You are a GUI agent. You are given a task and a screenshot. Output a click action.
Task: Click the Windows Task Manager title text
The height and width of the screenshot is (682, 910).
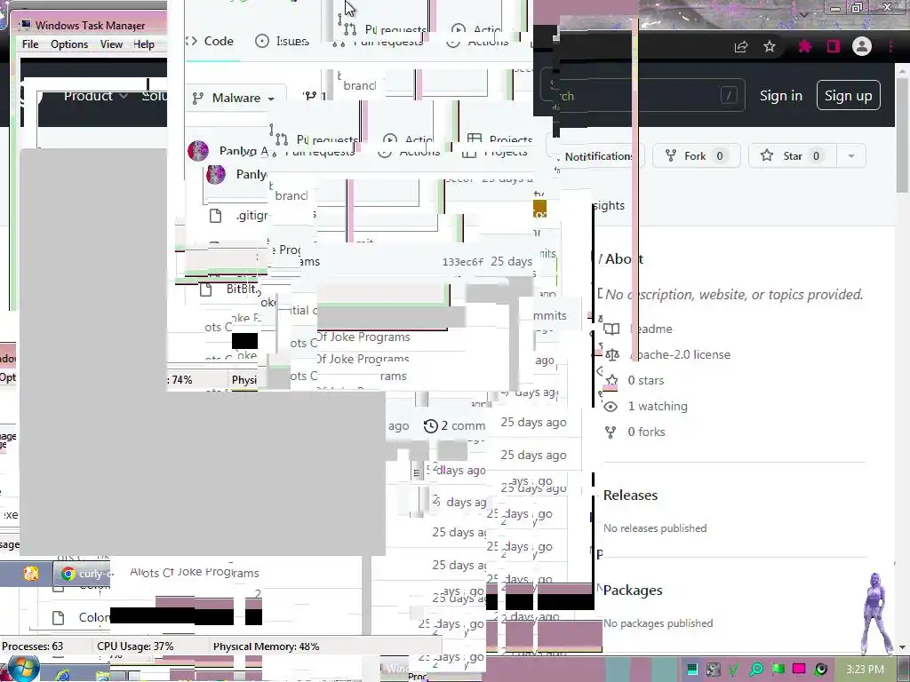pyautogui.click(x=90, y=25)
